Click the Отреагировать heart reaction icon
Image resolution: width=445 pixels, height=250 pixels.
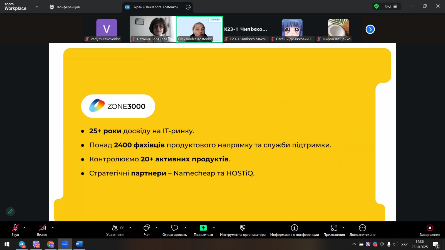(x=174, y=228)
